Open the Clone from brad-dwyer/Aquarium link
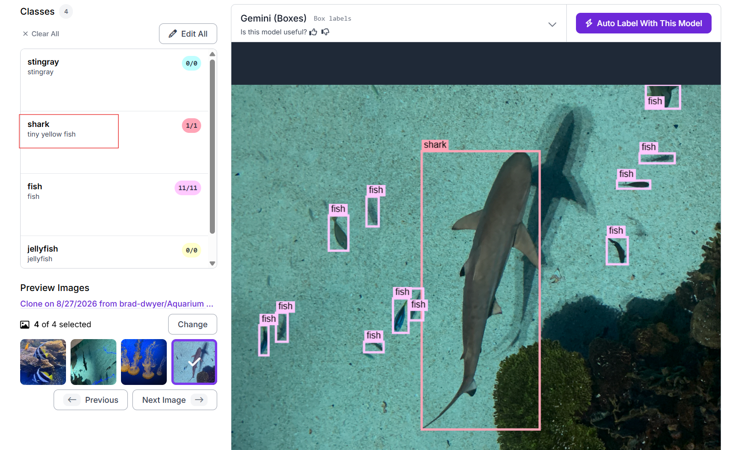729x450 pixels. pos(117,304)
